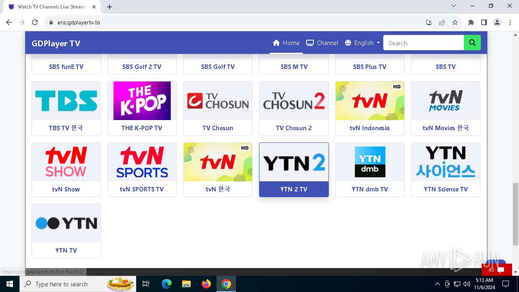Open YTN 2 logo thumbnail

294,162
